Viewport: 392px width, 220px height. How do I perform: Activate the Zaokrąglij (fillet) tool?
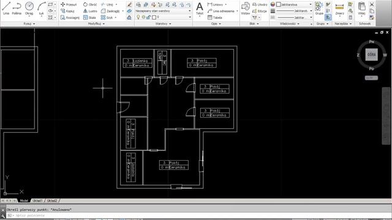pyautogui.click(x=110, y=11)
